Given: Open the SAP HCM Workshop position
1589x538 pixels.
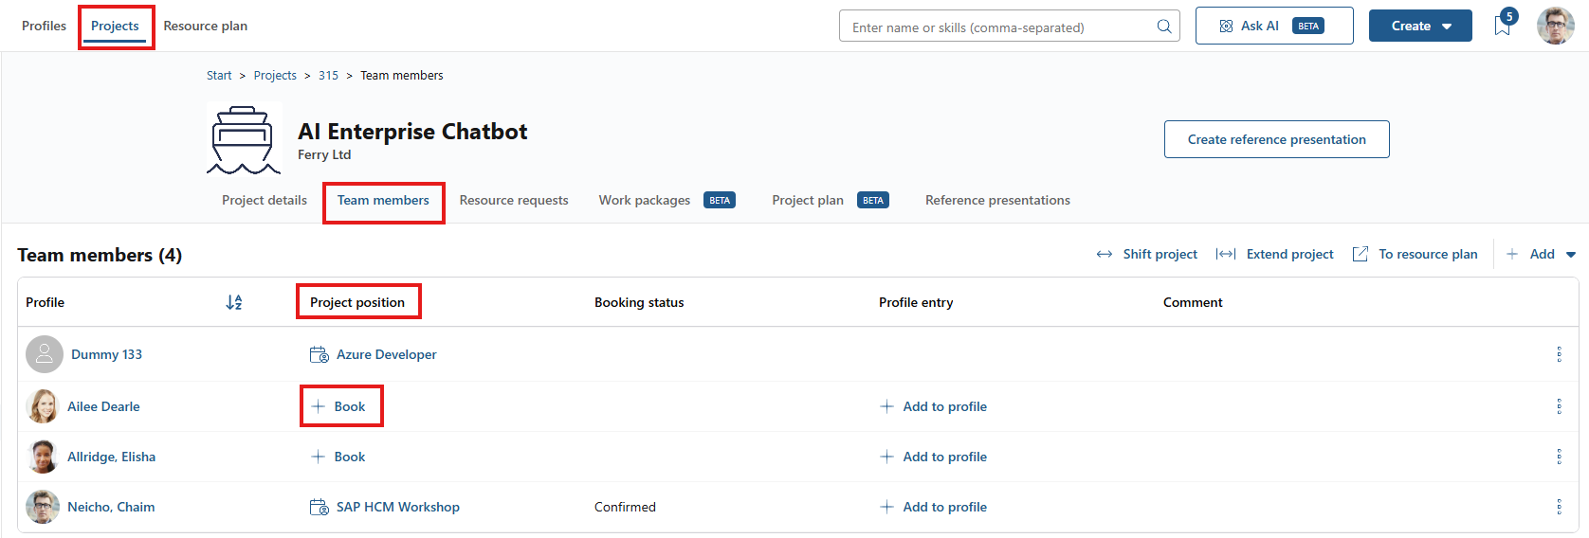Looking at the screenshot, I should tap(398, 507).
